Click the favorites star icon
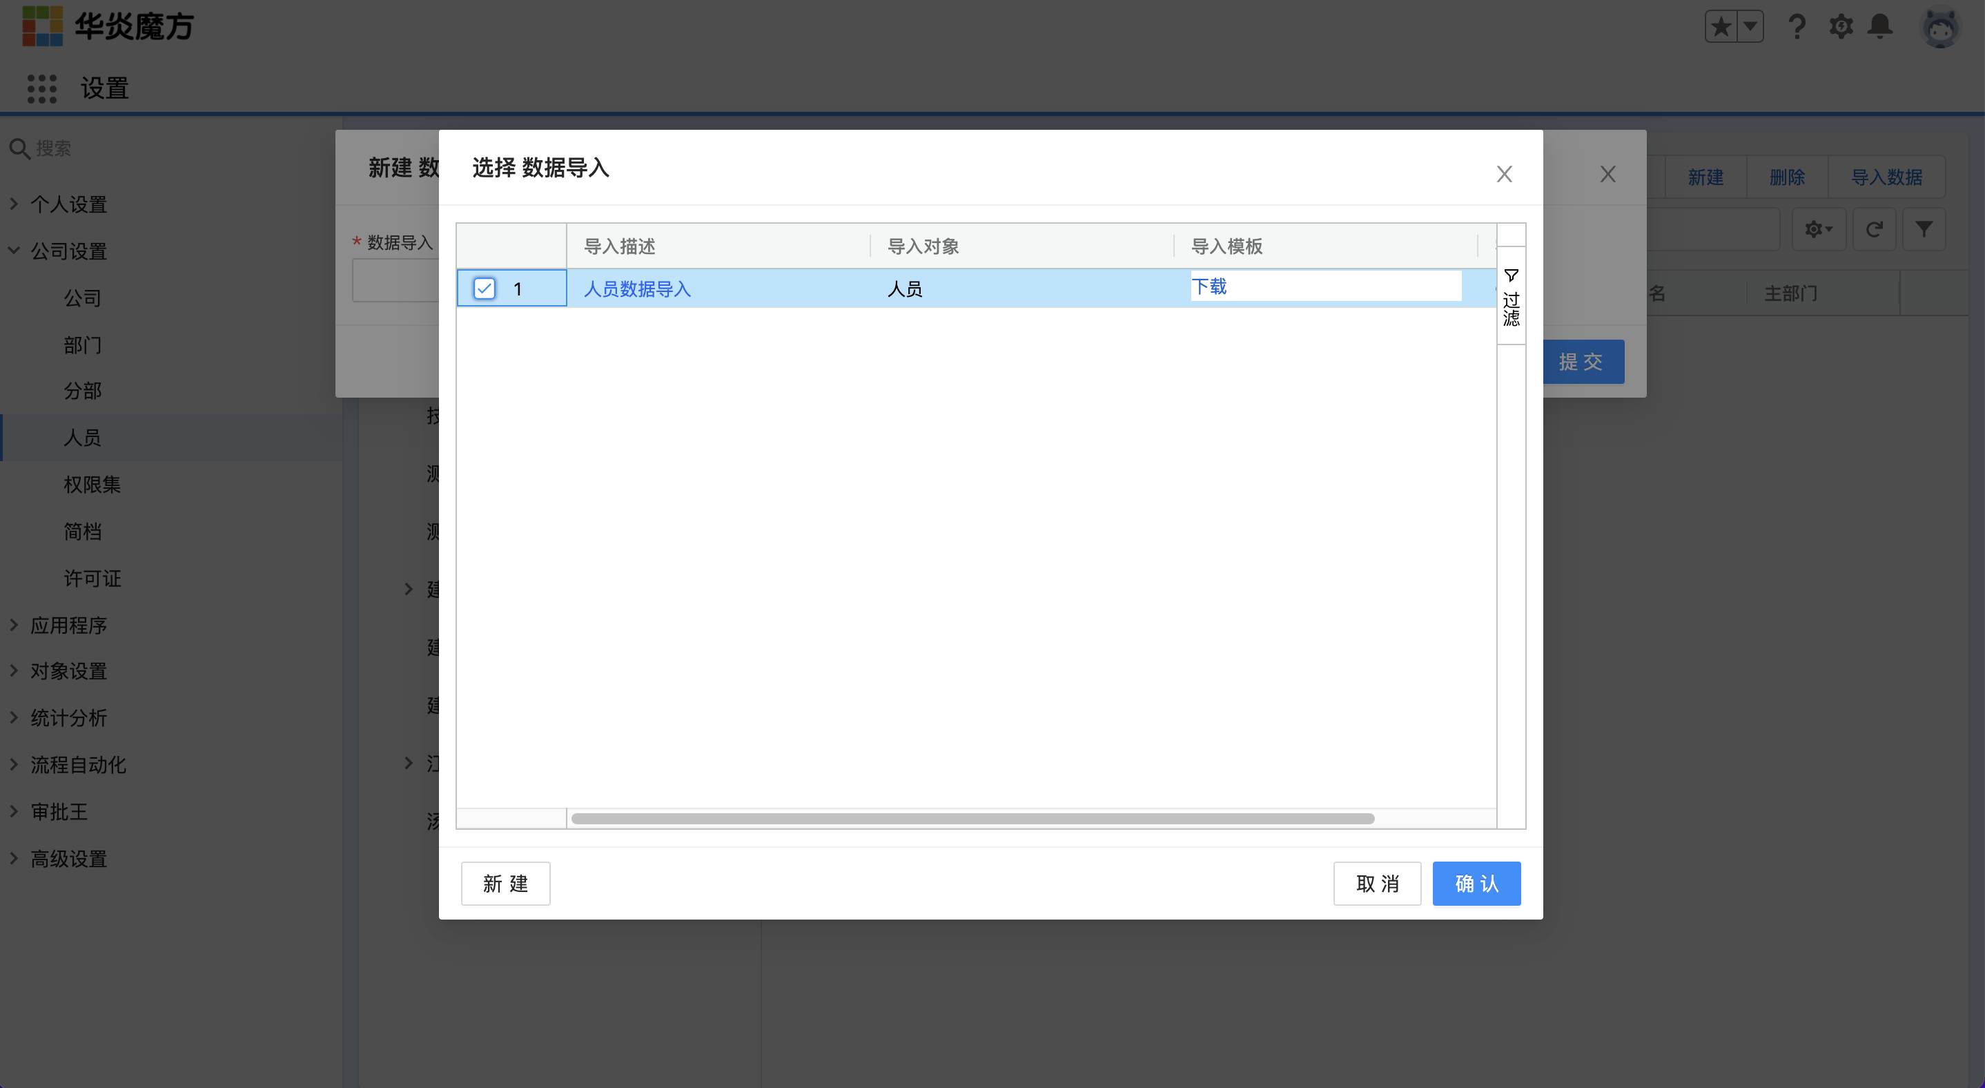The image size is (1985, 1088). [1720, 27]
